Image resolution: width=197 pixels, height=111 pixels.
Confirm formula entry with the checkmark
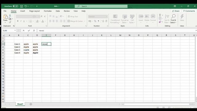coord(29,31)
